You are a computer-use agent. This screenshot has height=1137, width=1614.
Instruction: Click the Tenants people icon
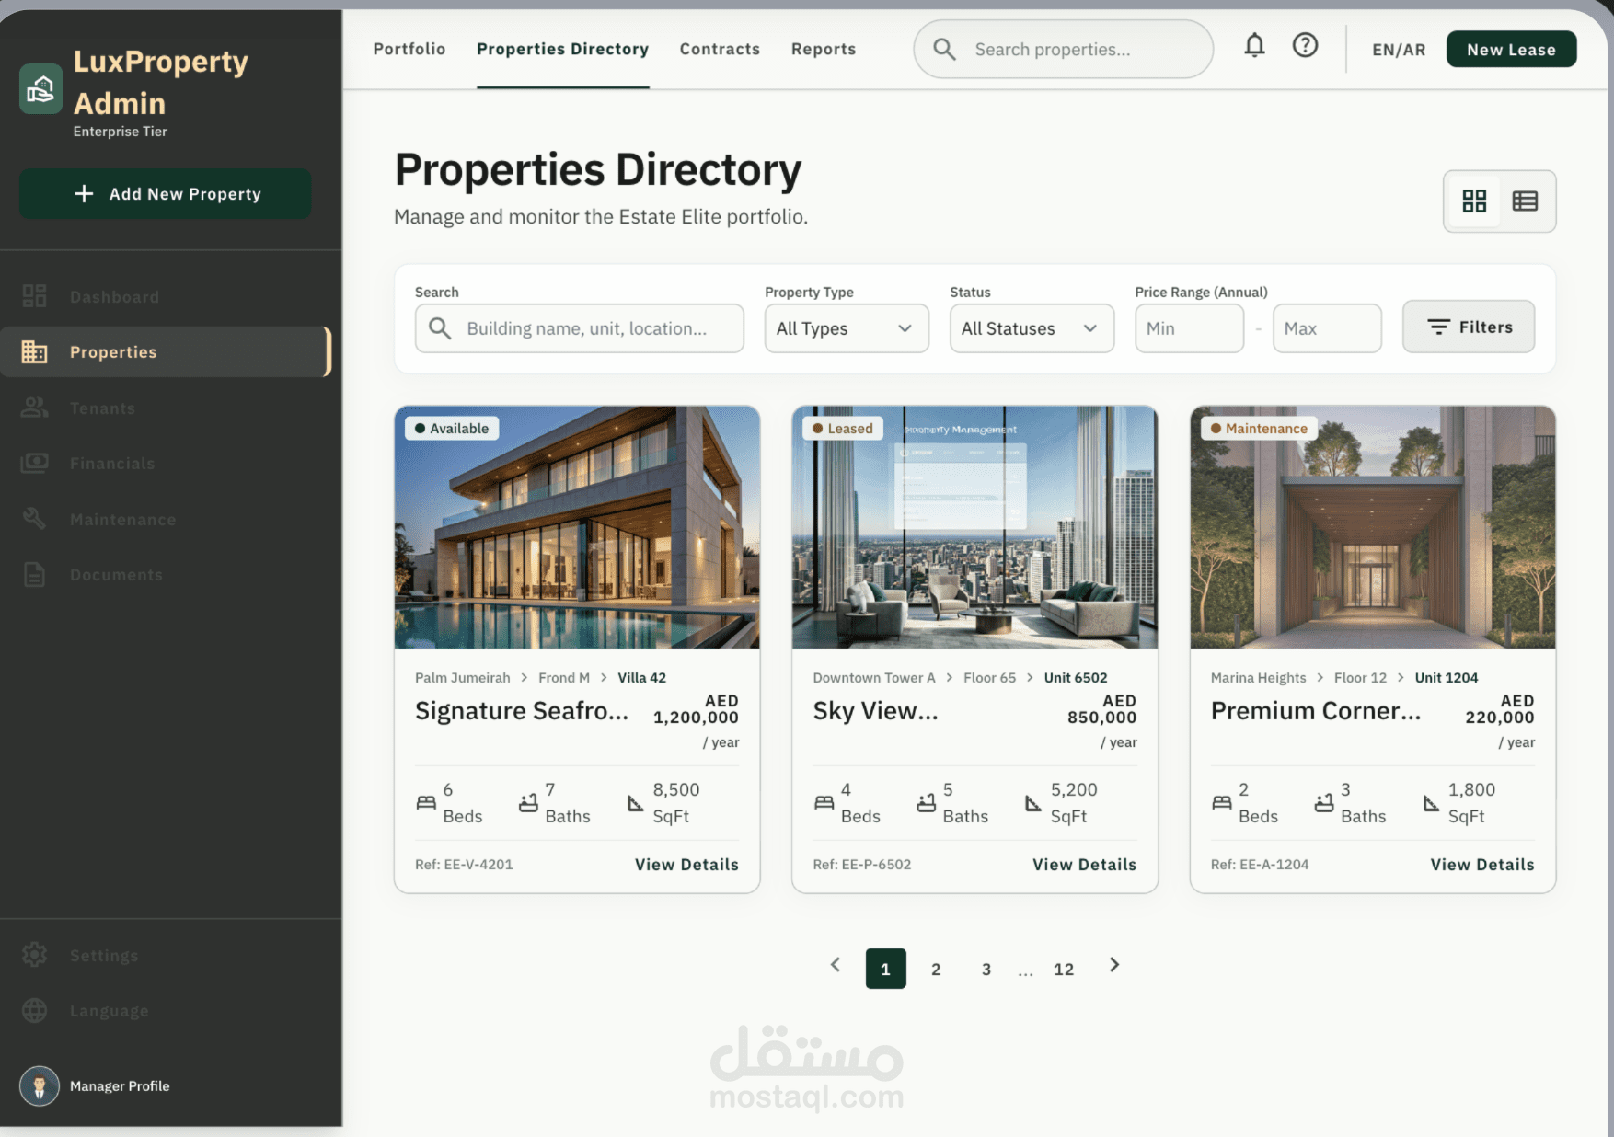35,408
